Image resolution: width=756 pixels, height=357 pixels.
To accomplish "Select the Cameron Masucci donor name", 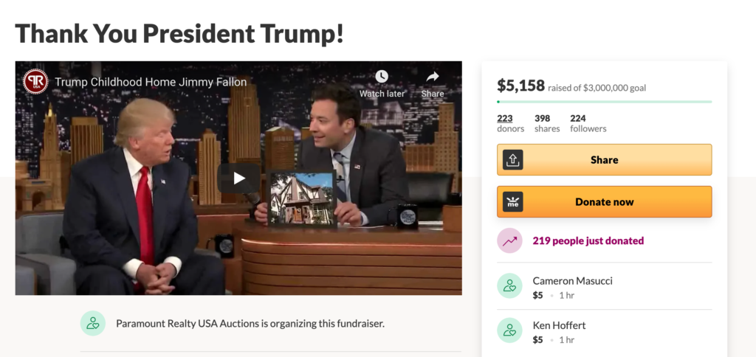I will pyautogui.click(x=572, y=280).
